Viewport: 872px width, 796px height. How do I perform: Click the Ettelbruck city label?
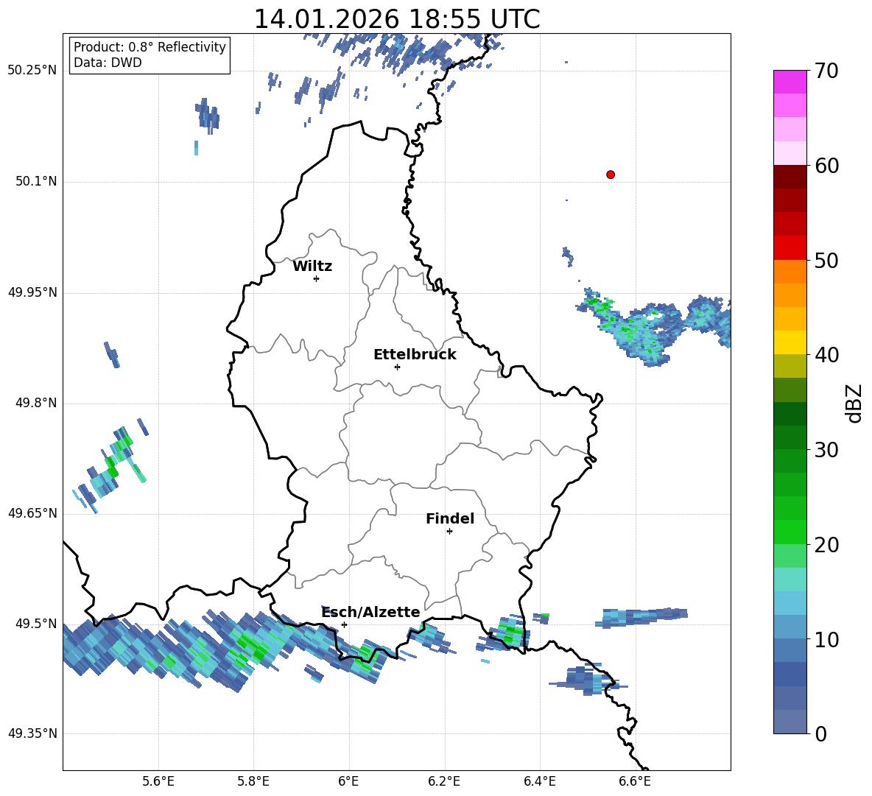point(415,355)
